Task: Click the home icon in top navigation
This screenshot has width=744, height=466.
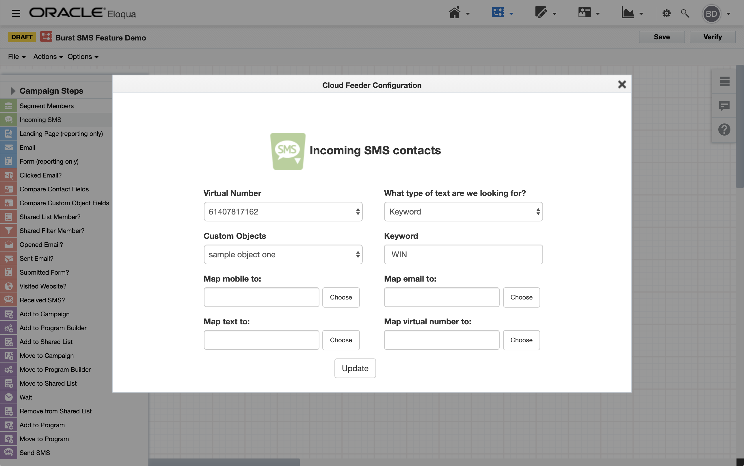Action: (x=455, y=13)
